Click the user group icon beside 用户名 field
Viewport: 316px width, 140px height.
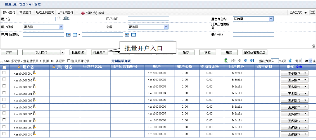pos(66,18)
